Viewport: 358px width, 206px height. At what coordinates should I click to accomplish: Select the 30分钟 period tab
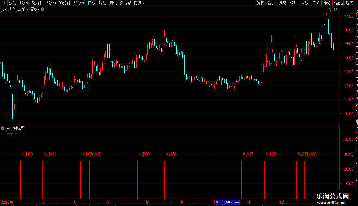[x=64, y=3]
